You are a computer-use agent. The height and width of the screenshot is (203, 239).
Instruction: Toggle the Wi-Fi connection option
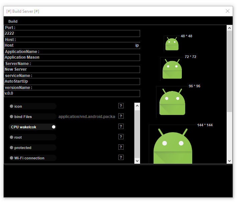pyautogui.click(x=32, y=158)
